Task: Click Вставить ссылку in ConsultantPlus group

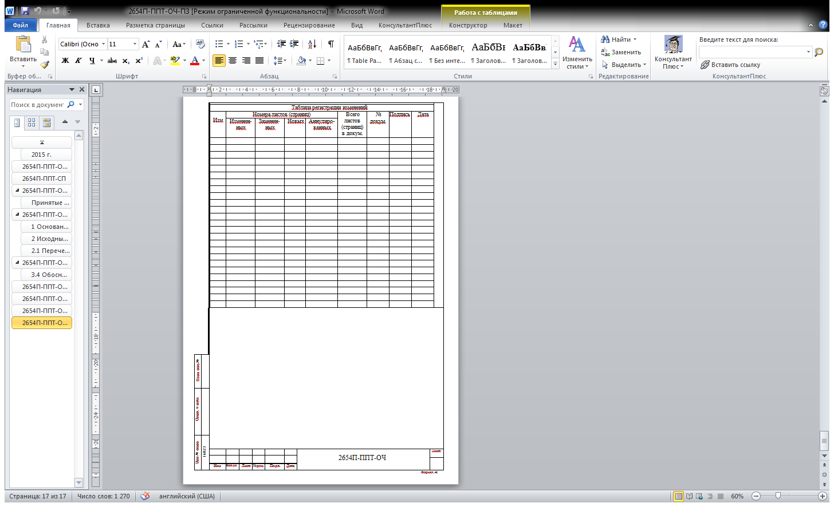Action: 730,65
